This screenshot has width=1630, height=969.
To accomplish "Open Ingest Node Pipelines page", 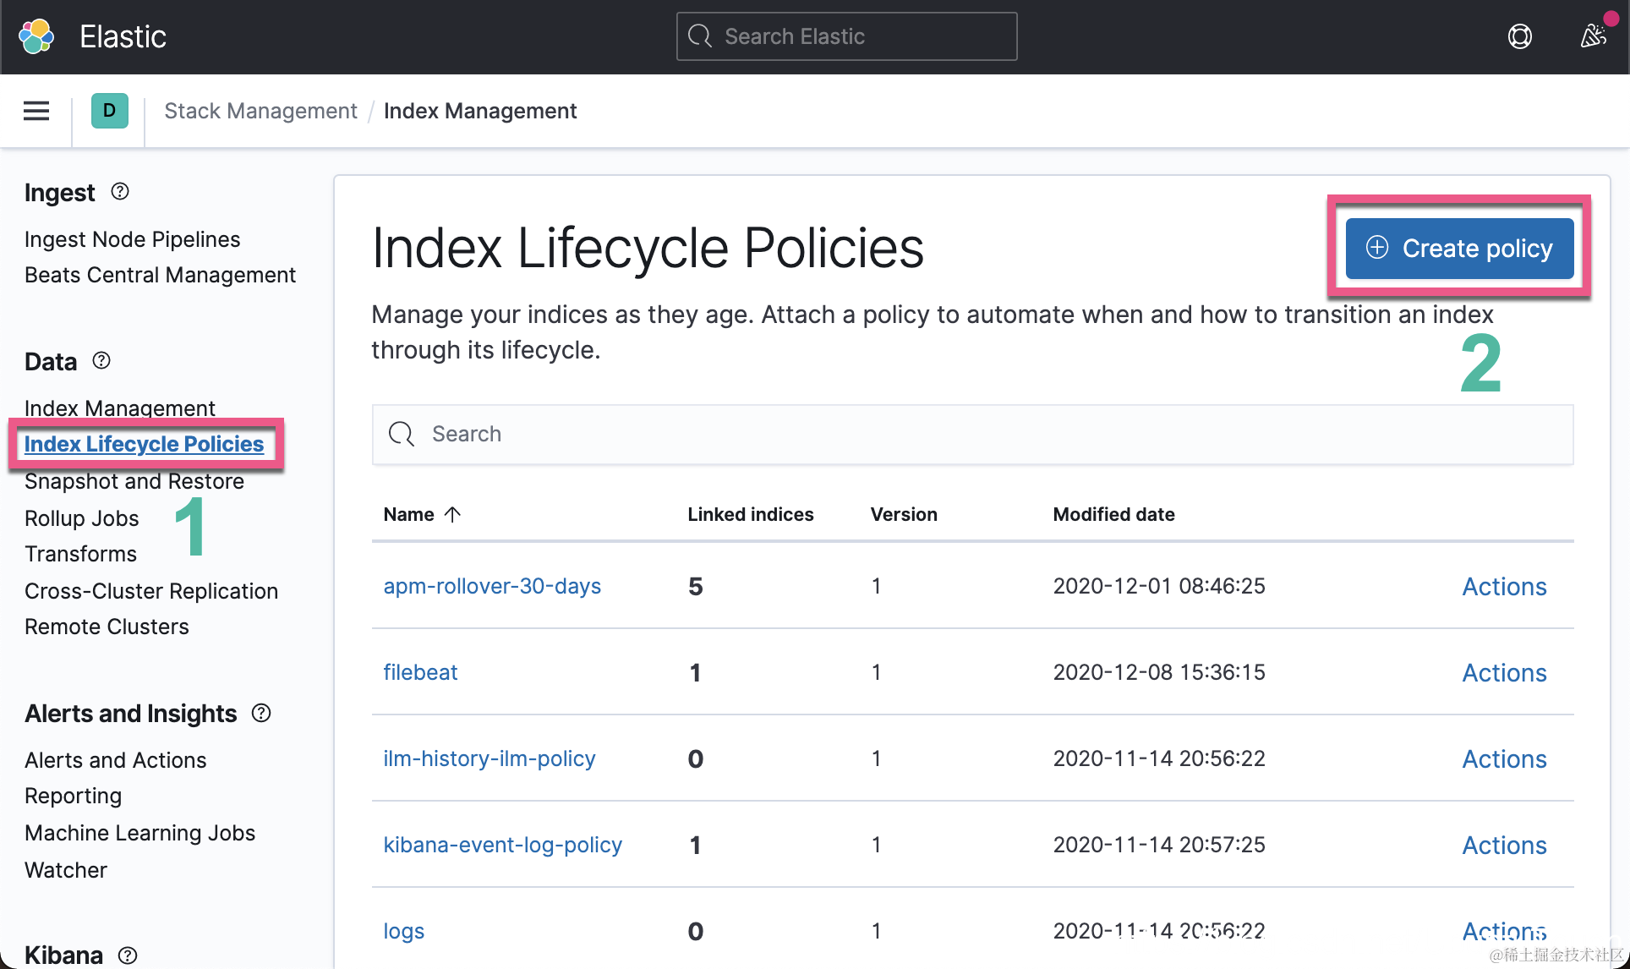I will (132, 239).
